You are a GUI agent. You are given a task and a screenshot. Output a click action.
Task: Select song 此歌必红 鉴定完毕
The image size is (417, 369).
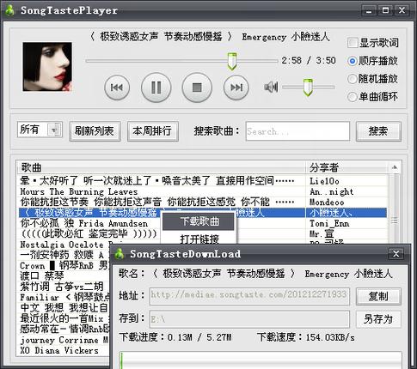click(89, 234)
